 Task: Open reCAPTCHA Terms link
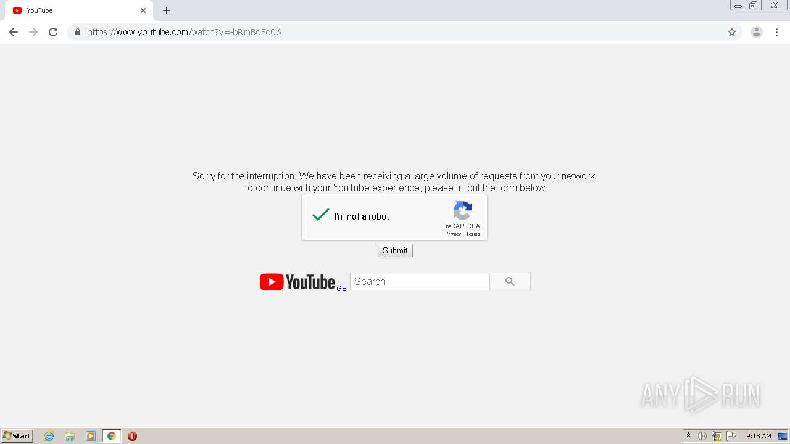[x=473, y=234]
